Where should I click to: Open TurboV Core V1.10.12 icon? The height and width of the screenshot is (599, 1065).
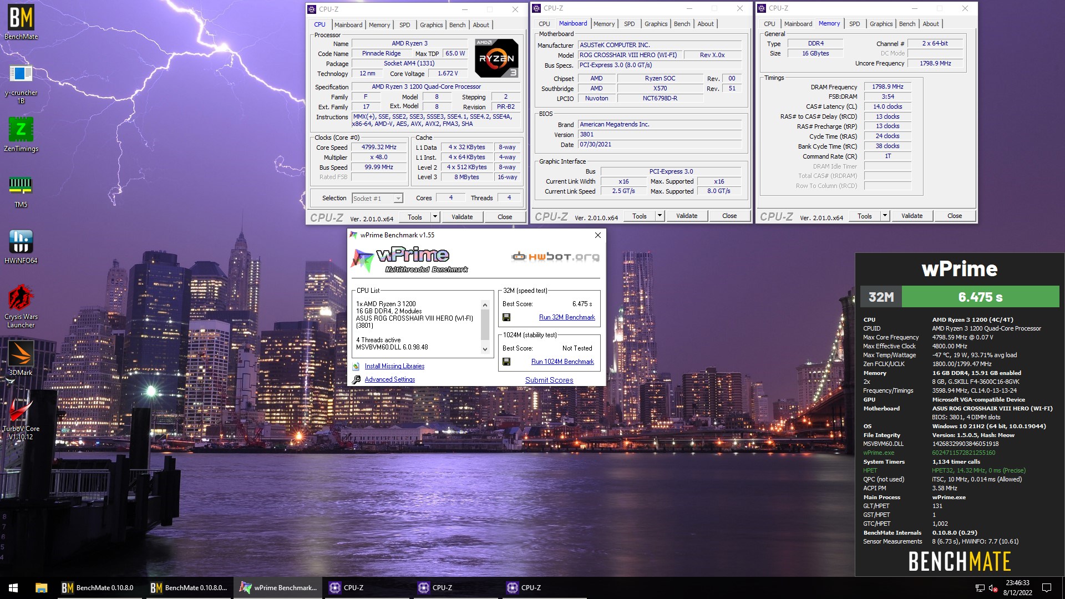tap(21, 419)
